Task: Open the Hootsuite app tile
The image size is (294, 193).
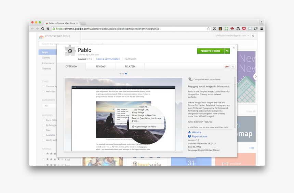Action: [x=147, y=161]
